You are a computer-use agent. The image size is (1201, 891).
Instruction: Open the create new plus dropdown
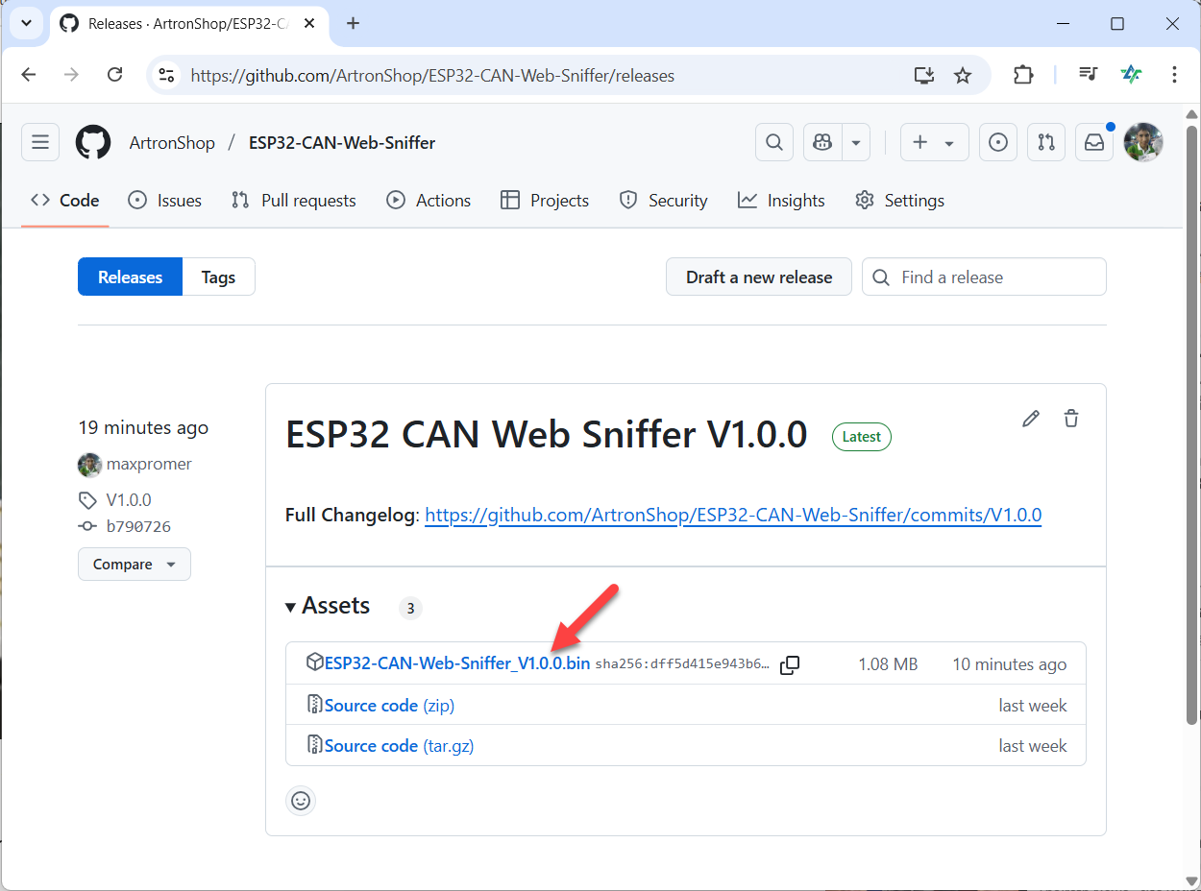(933, 142)
